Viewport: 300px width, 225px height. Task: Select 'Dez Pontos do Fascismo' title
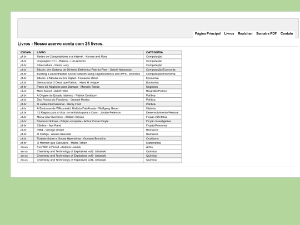(63, 99)
